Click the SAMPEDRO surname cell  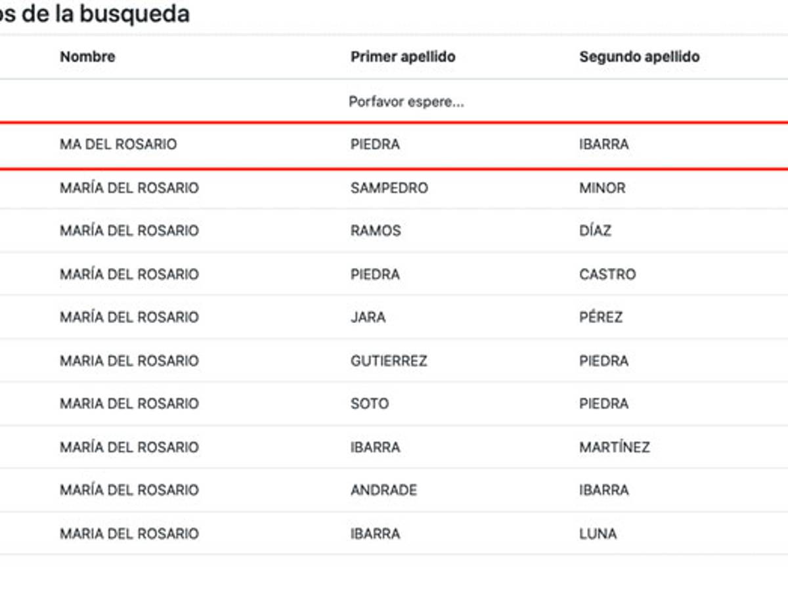point(389,188)
